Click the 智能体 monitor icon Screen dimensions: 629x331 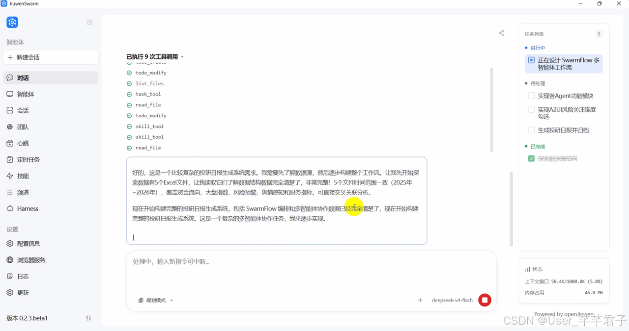click(x=10, y=94)
